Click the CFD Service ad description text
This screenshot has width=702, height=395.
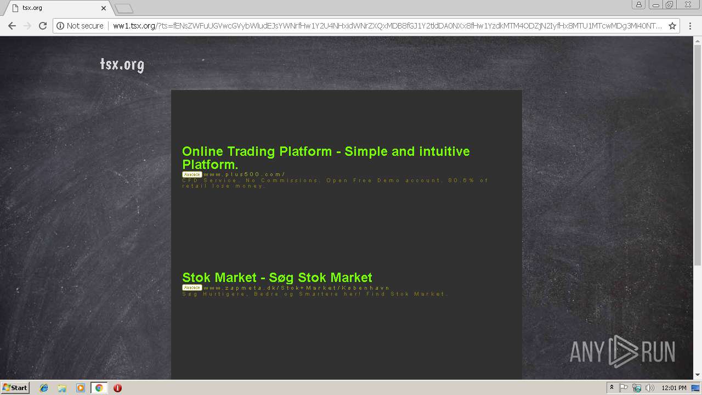(x=335, y=183)
